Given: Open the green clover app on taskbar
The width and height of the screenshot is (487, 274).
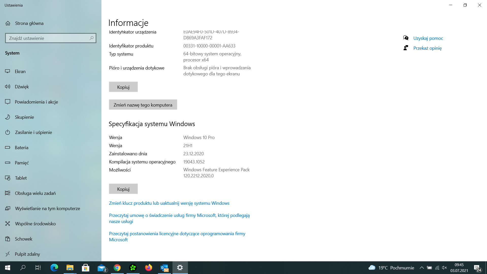Looking at the screenshot, I should click(x=133, y=268).
